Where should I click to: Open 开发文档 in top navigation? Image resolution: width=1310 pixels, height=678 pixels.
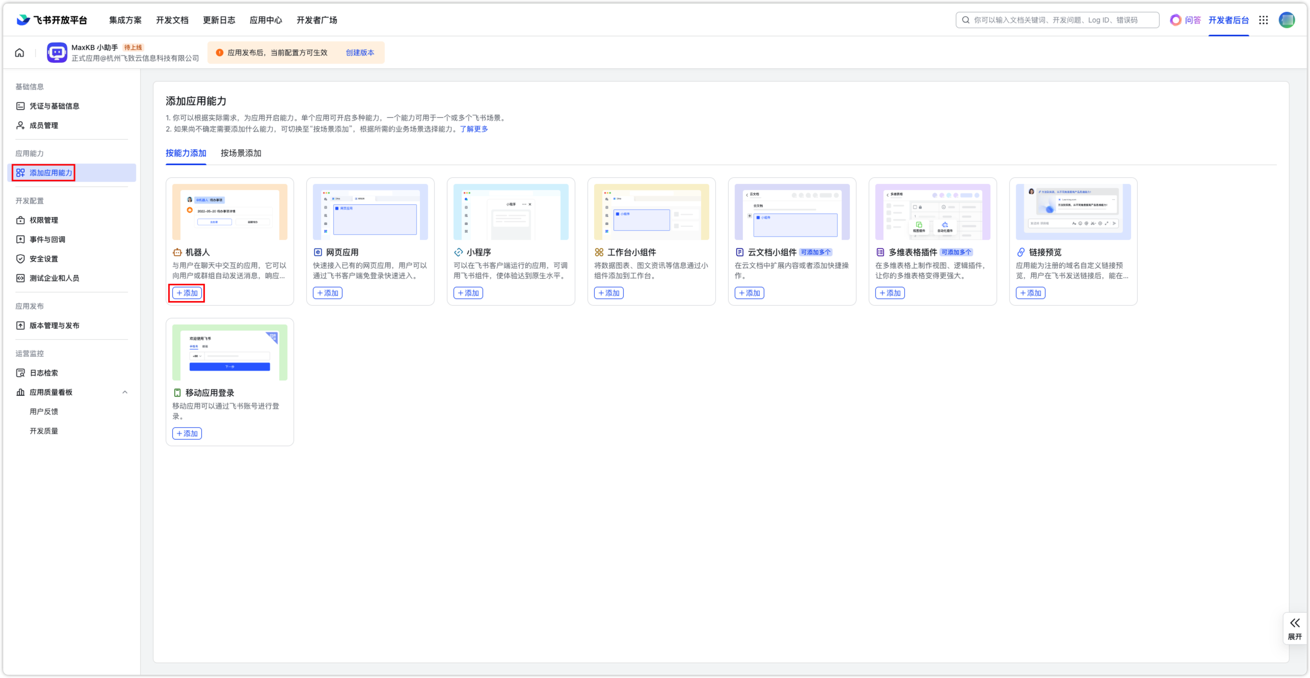(x=172, y=20)
